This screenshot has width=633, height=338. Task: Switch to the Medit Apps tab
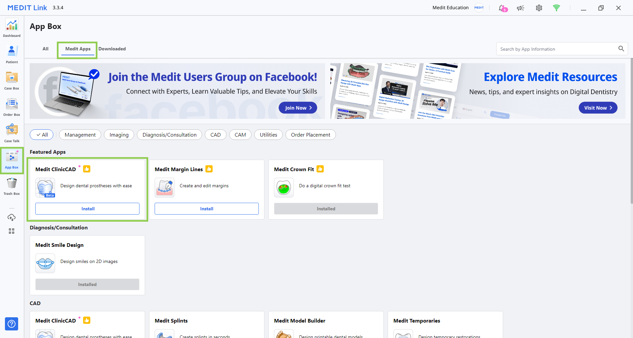coord(78,49)
